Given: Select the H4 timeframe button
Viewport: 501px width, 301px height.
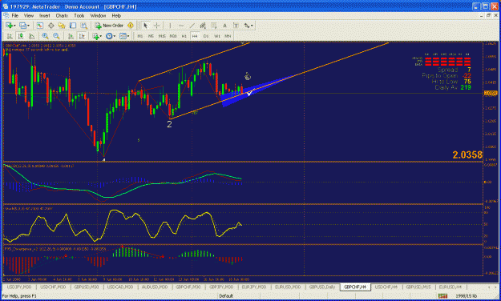Looking at the screenshot, I should click(195, 36).
